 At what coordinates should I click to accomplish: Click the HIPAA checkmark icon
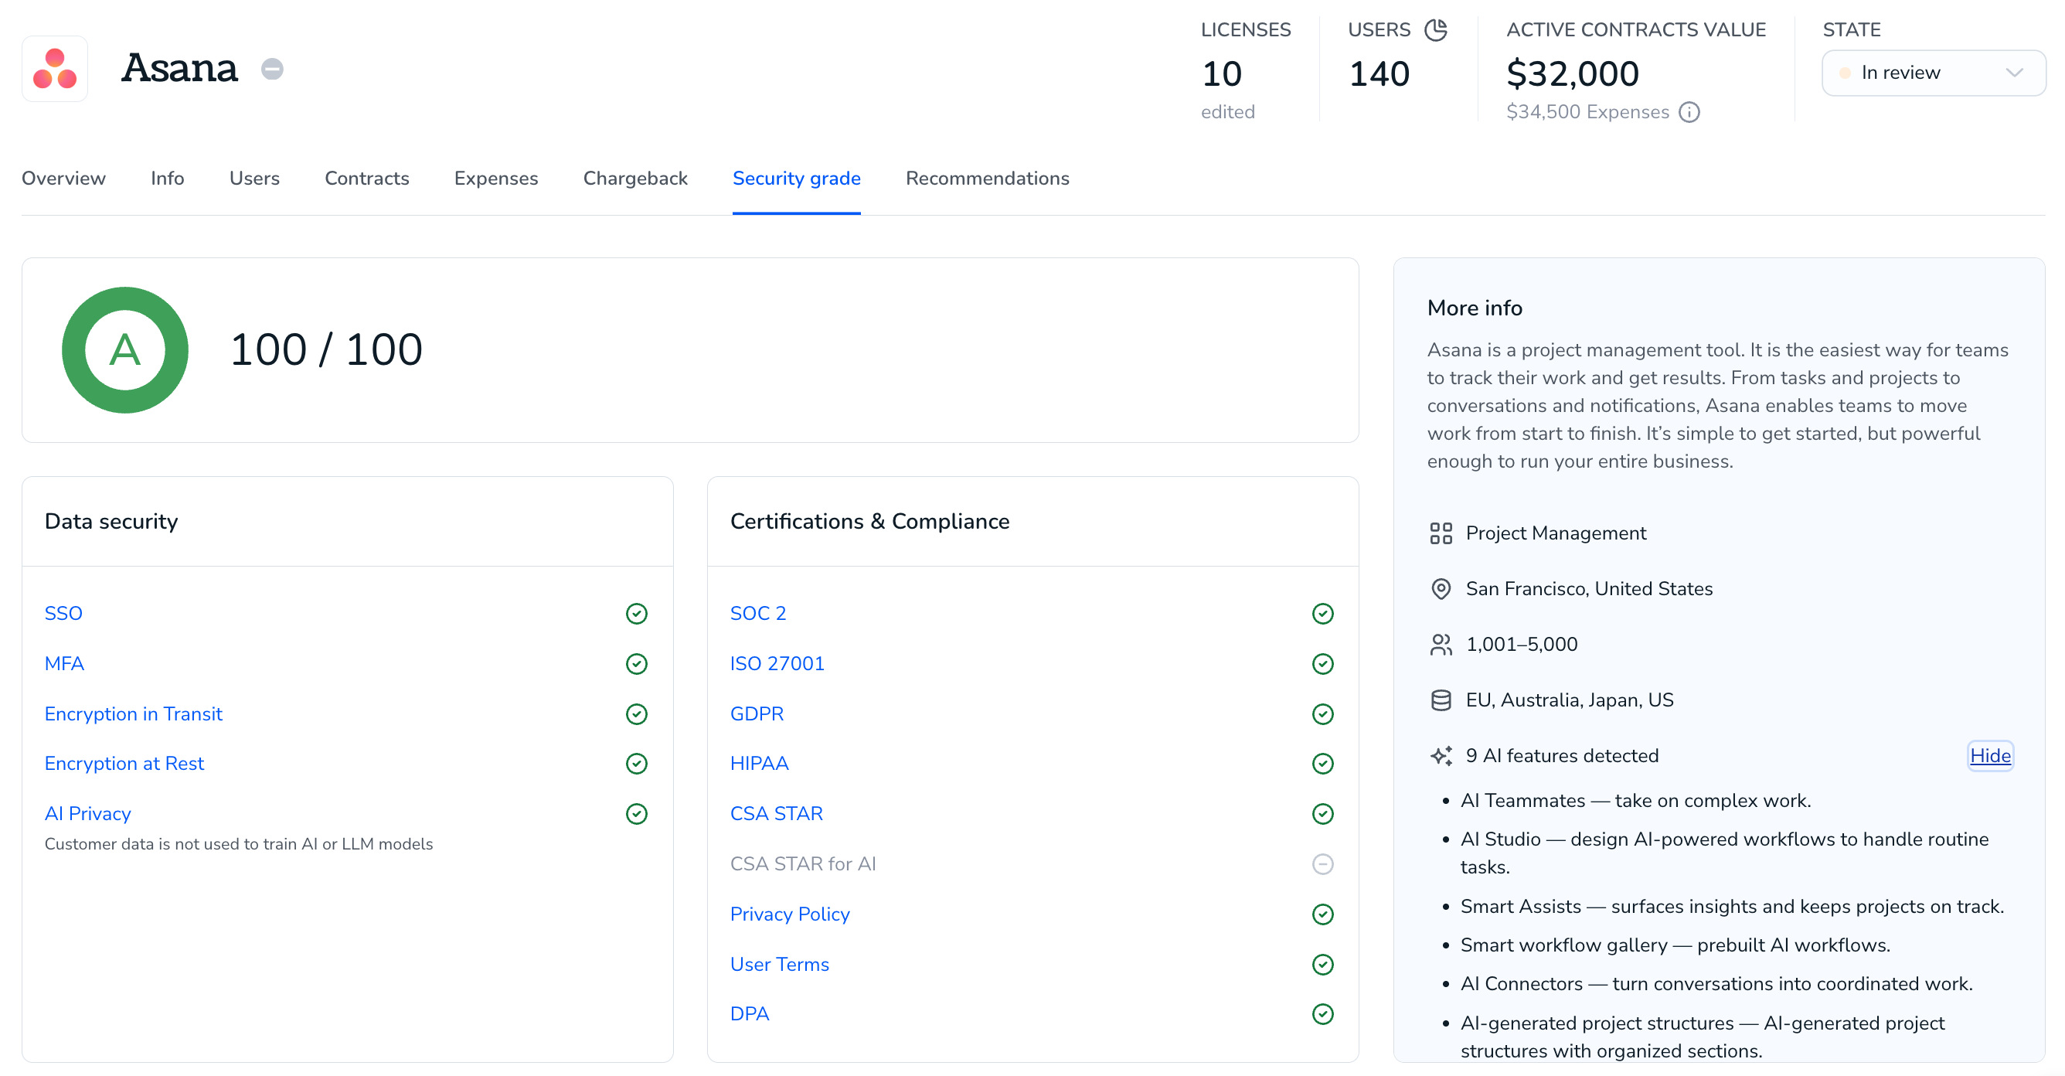tap(1322, 764)
